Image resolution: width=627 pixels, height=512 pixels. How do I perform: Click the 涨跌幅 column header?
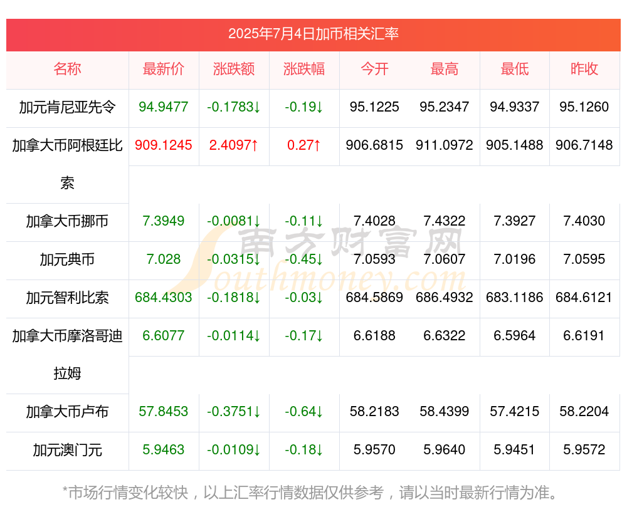(x=304, y=69)
